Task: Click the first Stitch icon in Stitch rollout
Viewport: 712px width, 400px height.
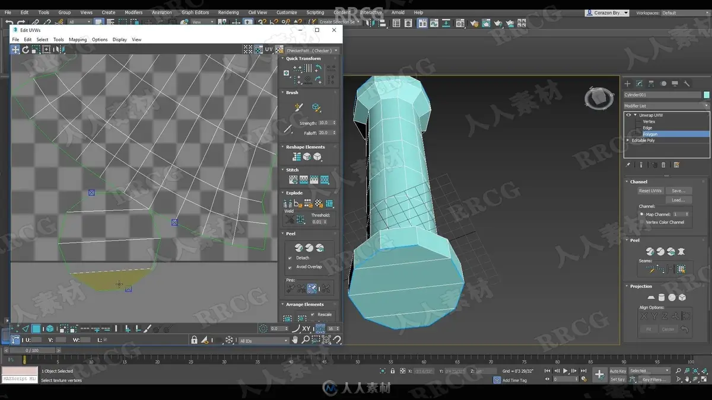Action: coord(293,180)
